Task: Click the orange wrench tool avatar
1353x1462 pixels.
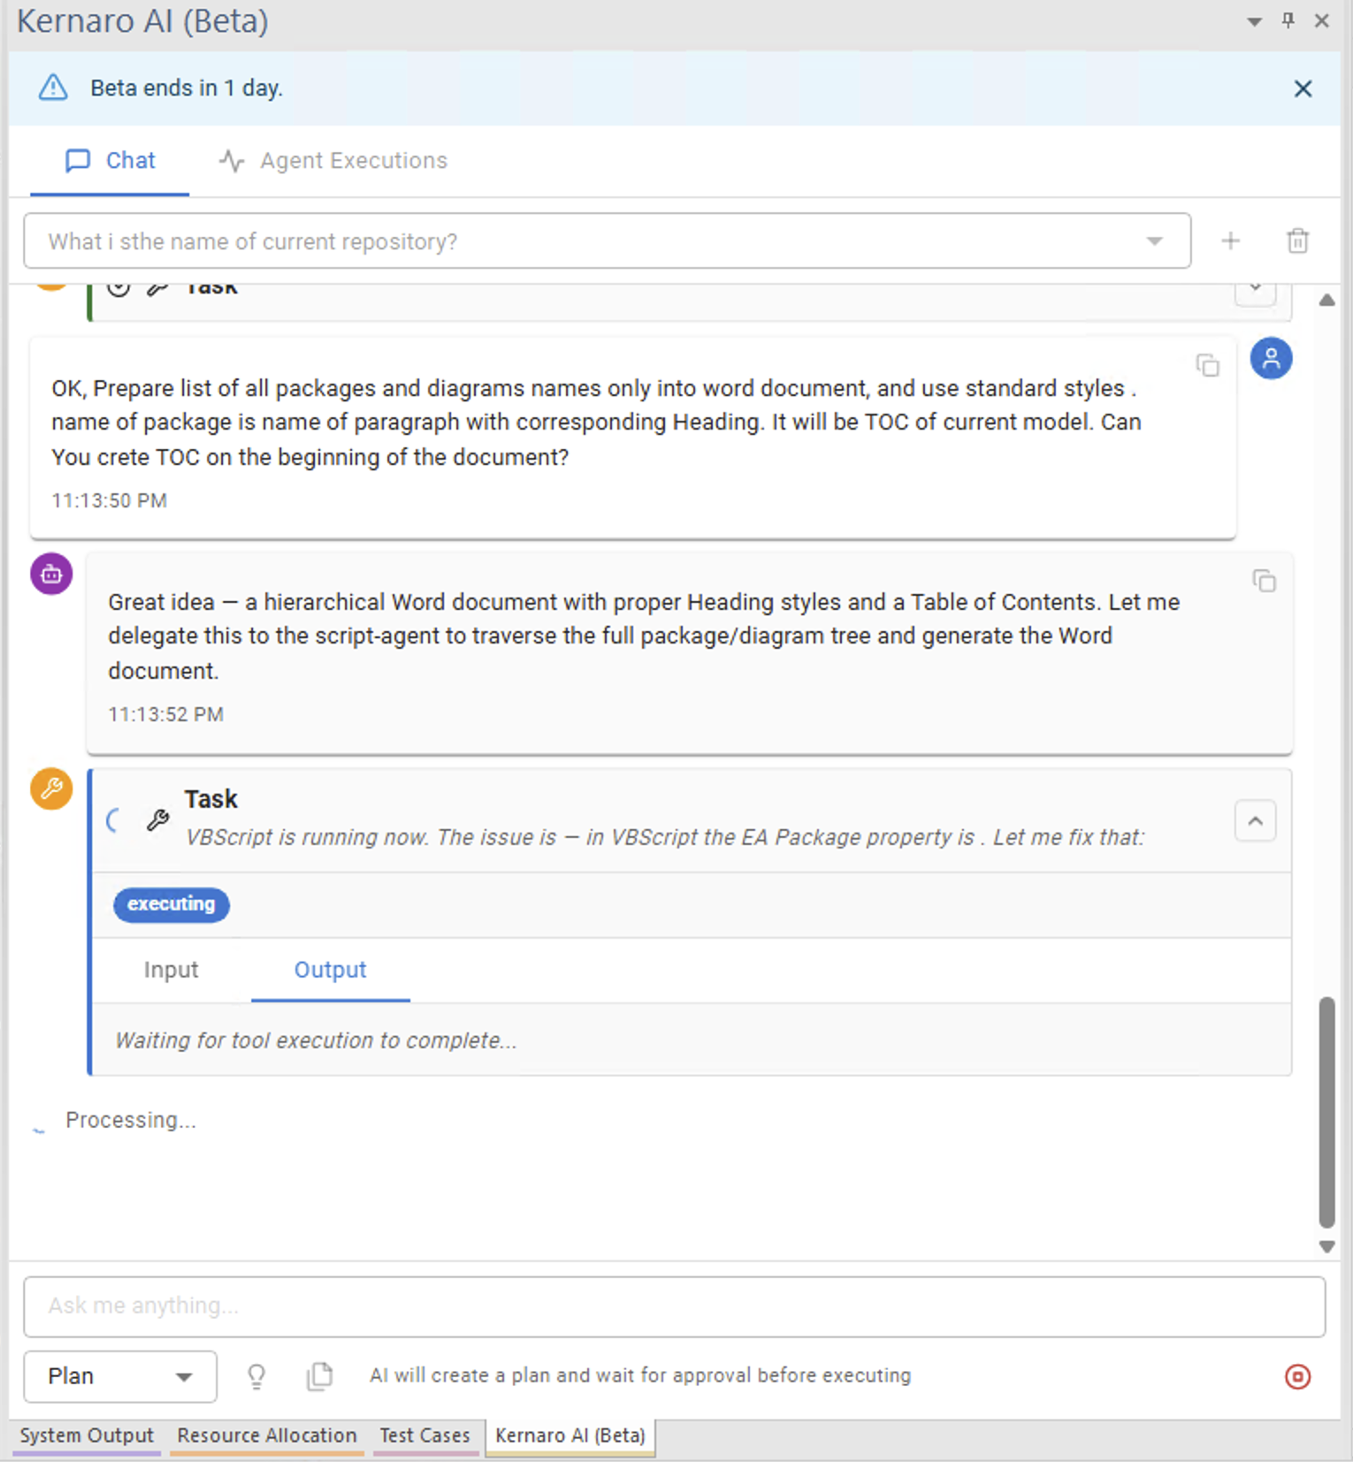Action: tap(52, 788)
